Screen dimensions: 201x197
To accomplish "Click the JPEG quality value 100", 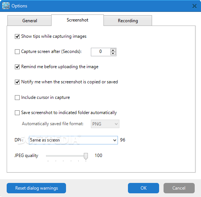I will click(x=98, y=156).
